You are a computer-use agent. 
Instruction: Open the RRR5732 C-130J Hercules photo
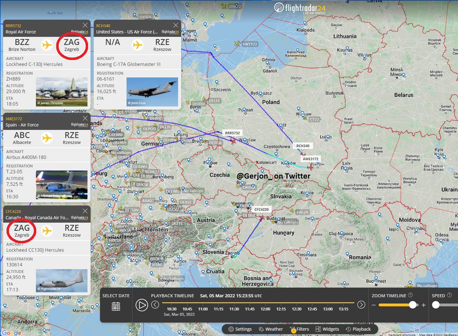tap(61, 92)
